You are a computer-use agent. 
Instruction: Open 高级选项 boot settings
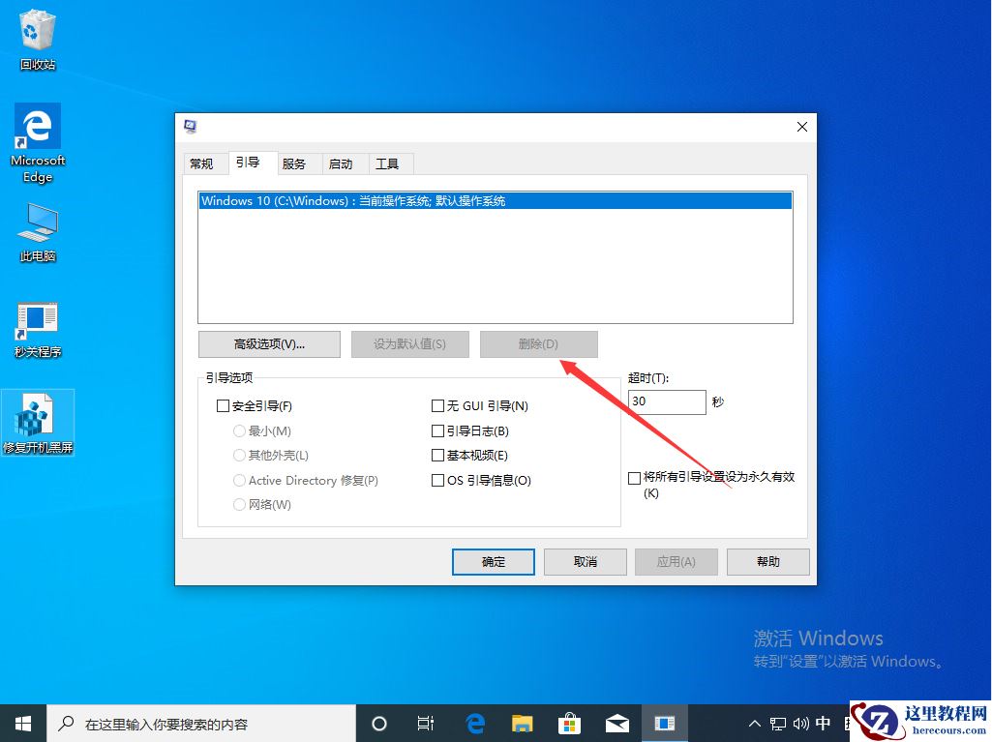[x=269, y=343]
